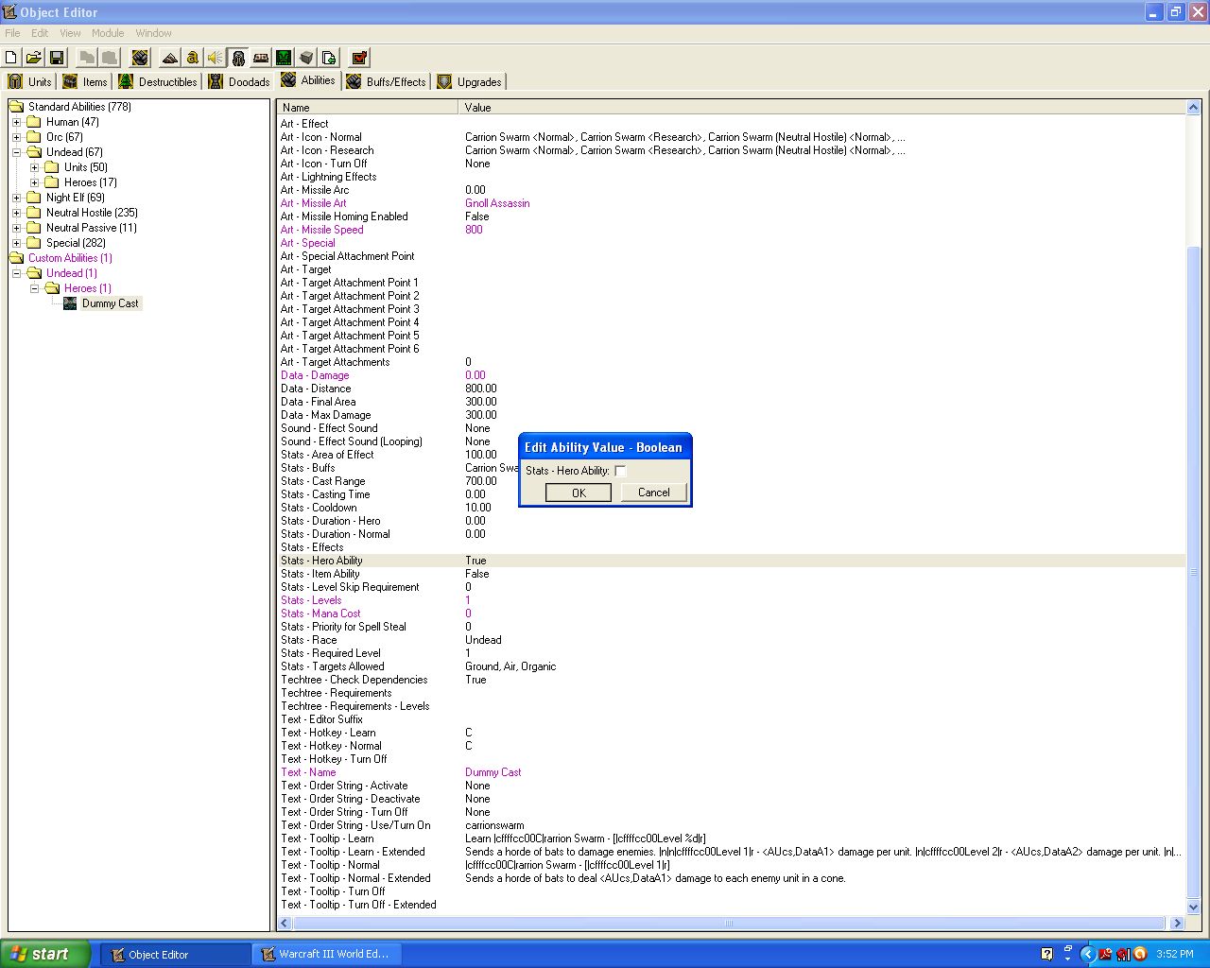Screen dimensions: 1210x968
Task: Click the Save floppy disk icon
Action: click(56, 58)
